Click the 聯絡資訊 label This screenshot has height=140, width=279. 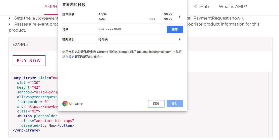pyautogui.click(x=68, y=39)
